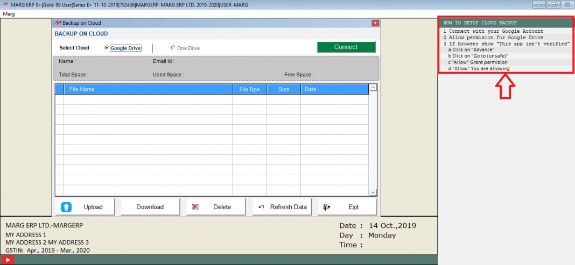Click the file list scroll up arrow
Viewport: 575px width, 265px height.
[372, 88]
